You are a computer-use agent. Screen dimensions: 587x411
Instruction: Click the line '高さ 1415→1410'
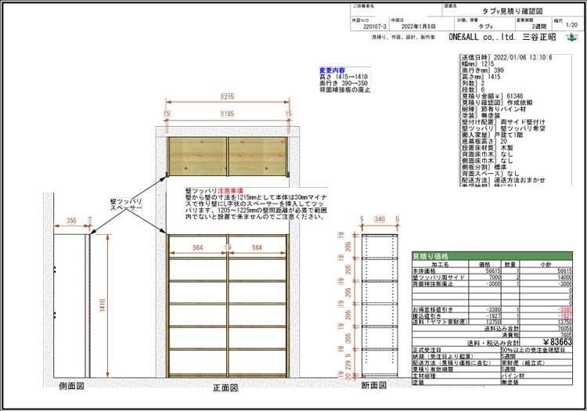(344, 77)
